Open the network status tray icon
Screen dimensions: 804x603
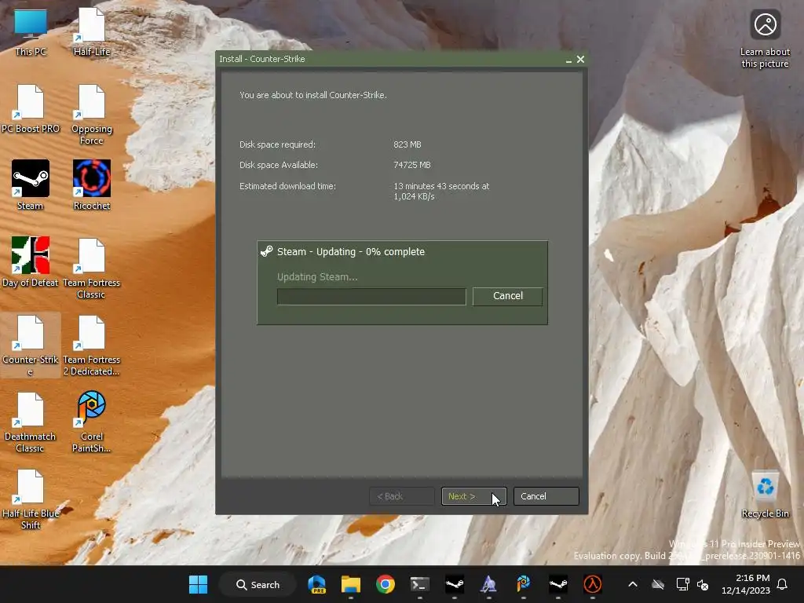(x=682, y=584)
